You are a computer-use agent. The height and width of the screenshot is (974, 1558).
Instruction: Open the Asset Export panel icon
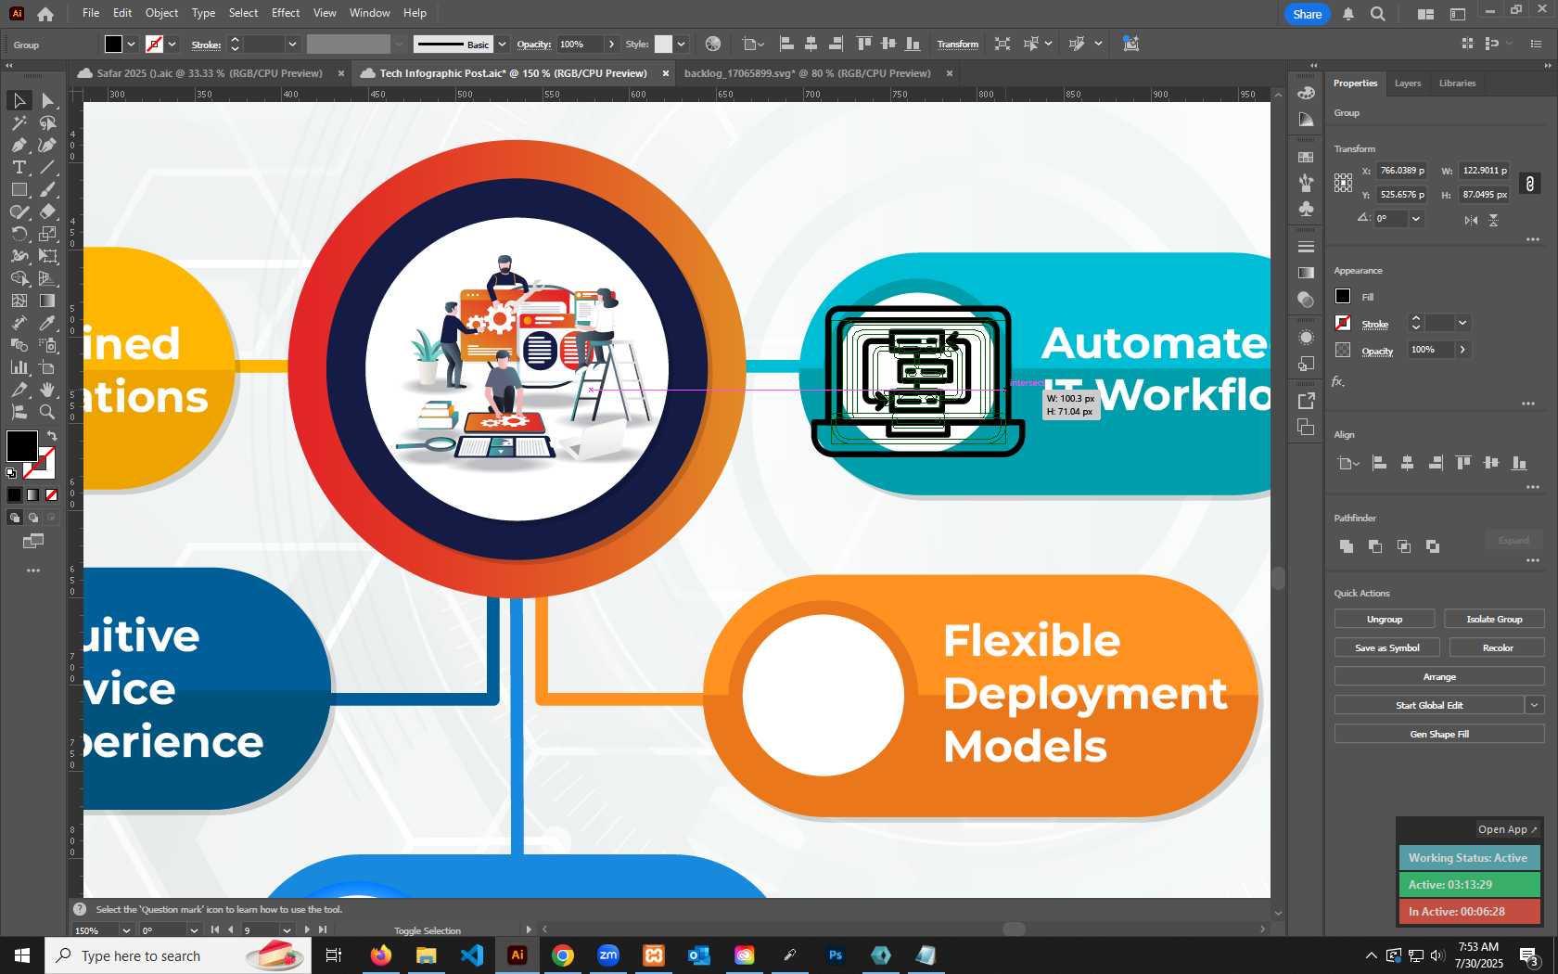coord(1306,401)
